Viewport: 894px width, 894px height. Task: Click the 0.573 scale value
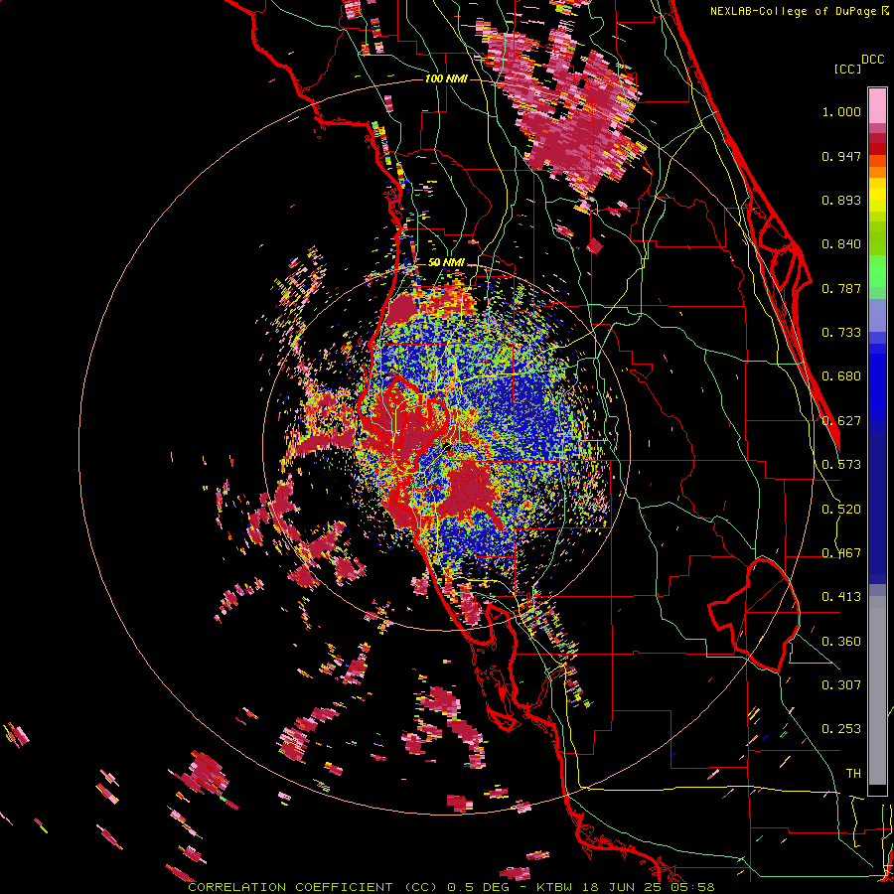click(x=841, y=465)
